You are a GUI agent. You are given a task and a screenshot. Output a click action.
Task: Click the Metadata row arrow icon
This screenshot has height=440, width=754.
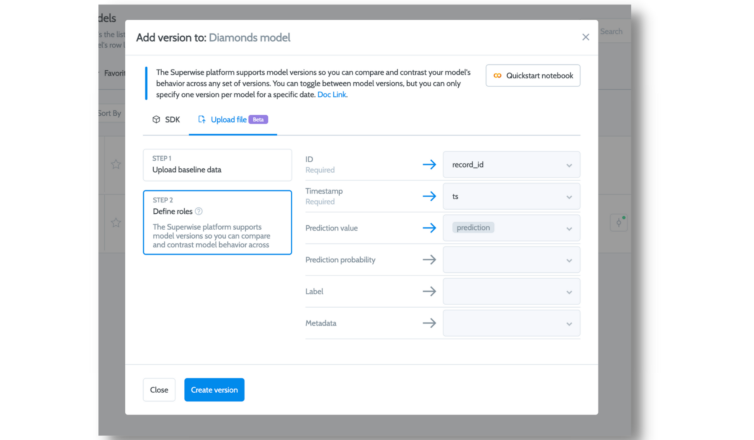[429, 323]
